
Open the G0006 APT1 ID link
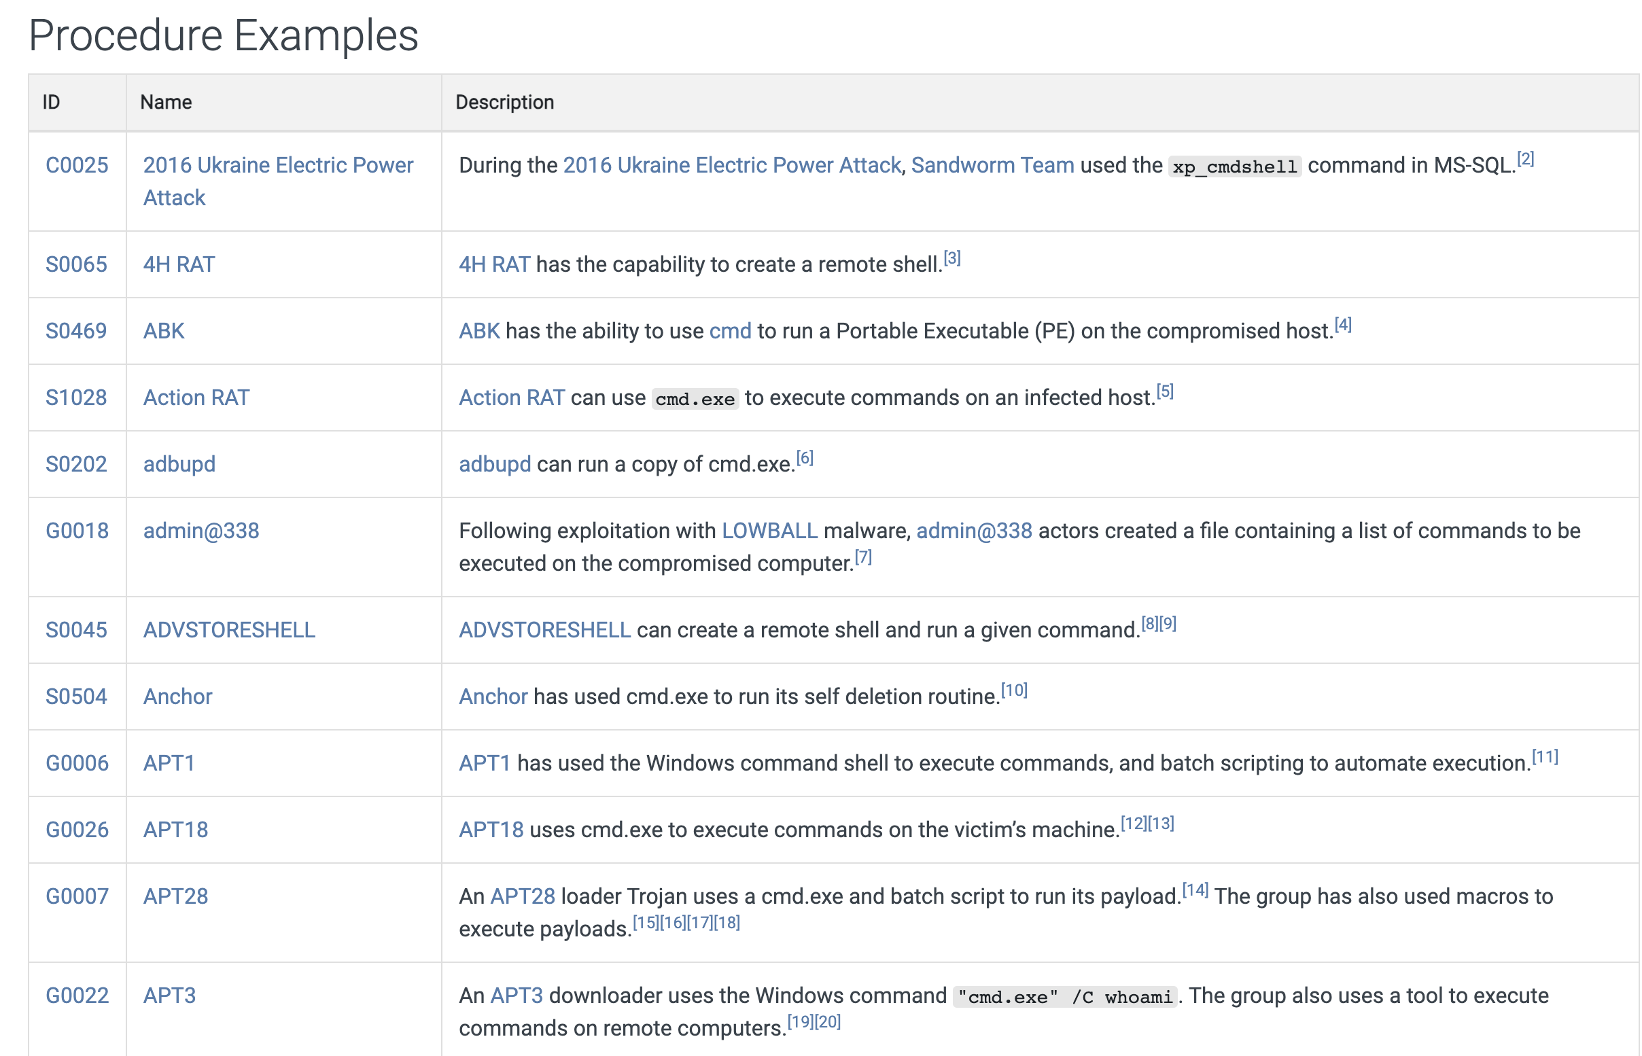[x=77, y=762]
